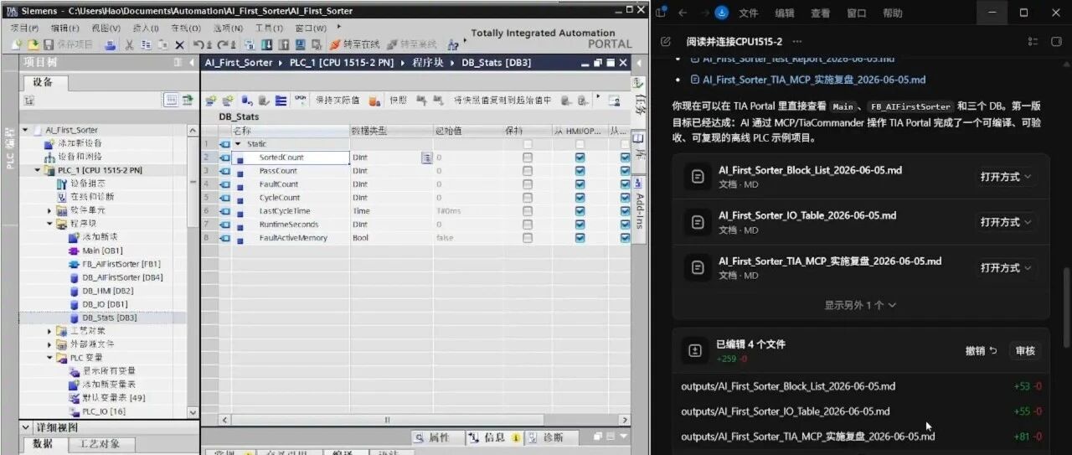Collapse the 详细视图 details view panel
The height and width of the screenshot is (455, 1072).
[x=25, y=427]
